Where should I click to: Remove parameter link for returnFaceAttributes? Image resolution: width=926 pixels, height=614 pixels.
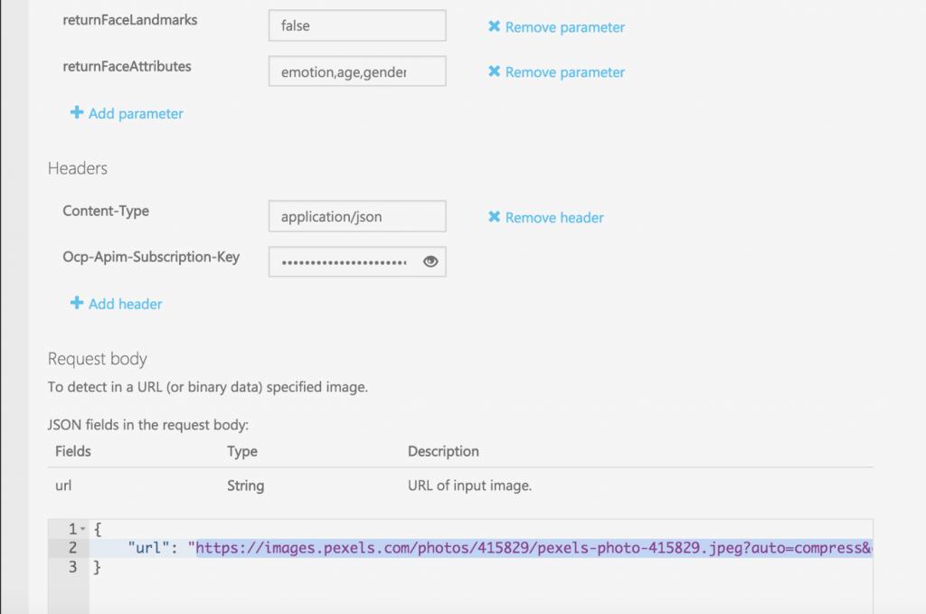pos(564,72)
